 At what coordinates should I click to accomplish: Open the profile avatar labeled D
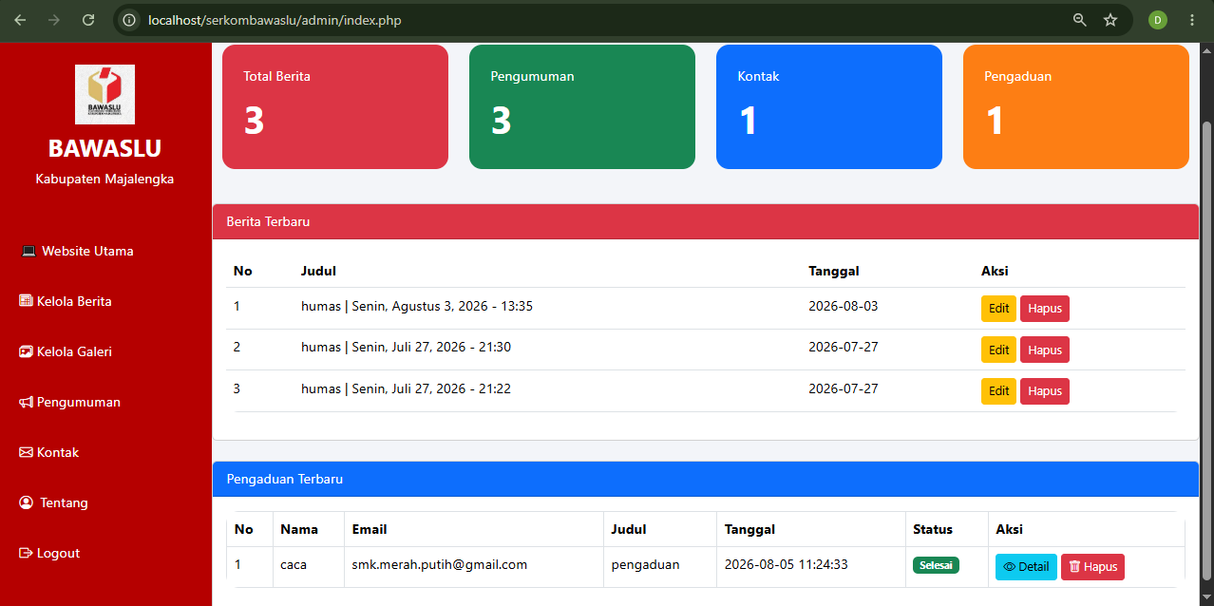pyautogui.click(x=1157, y=20)
